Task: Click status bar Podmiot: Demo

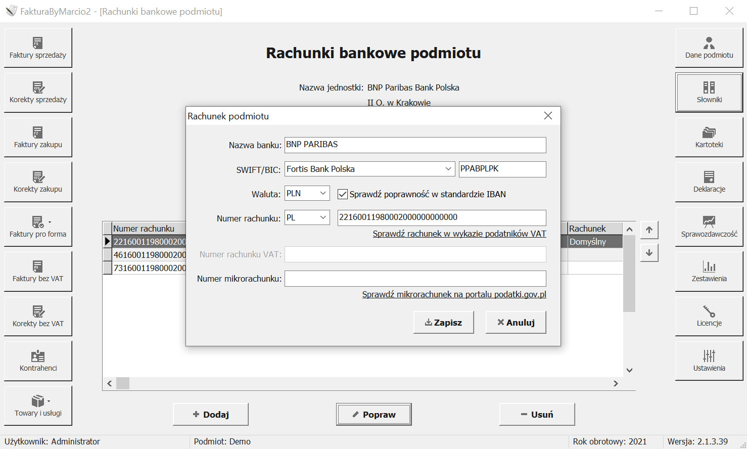Action: click(222, 441)
